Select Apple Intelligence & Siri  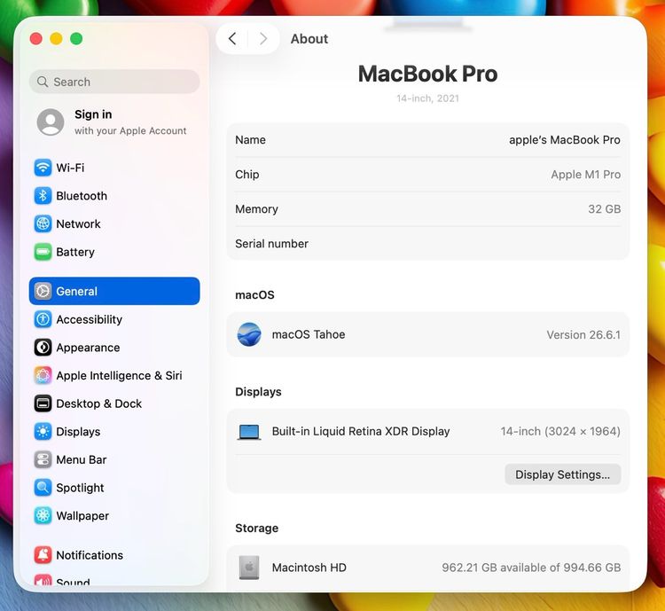point(114,375)
